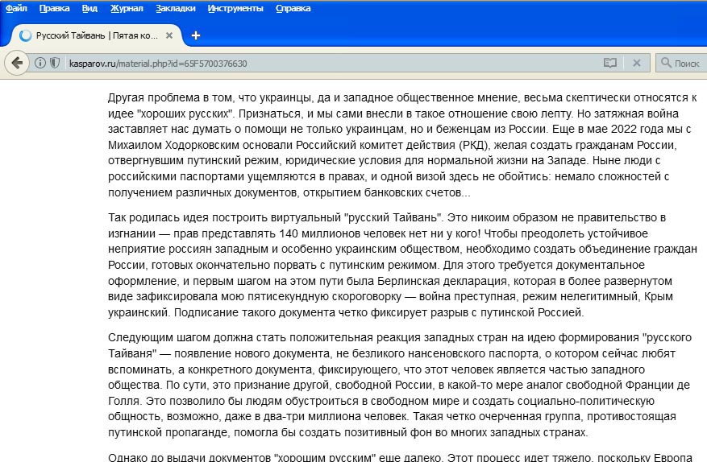Open the Правка menu

(55, 8)
